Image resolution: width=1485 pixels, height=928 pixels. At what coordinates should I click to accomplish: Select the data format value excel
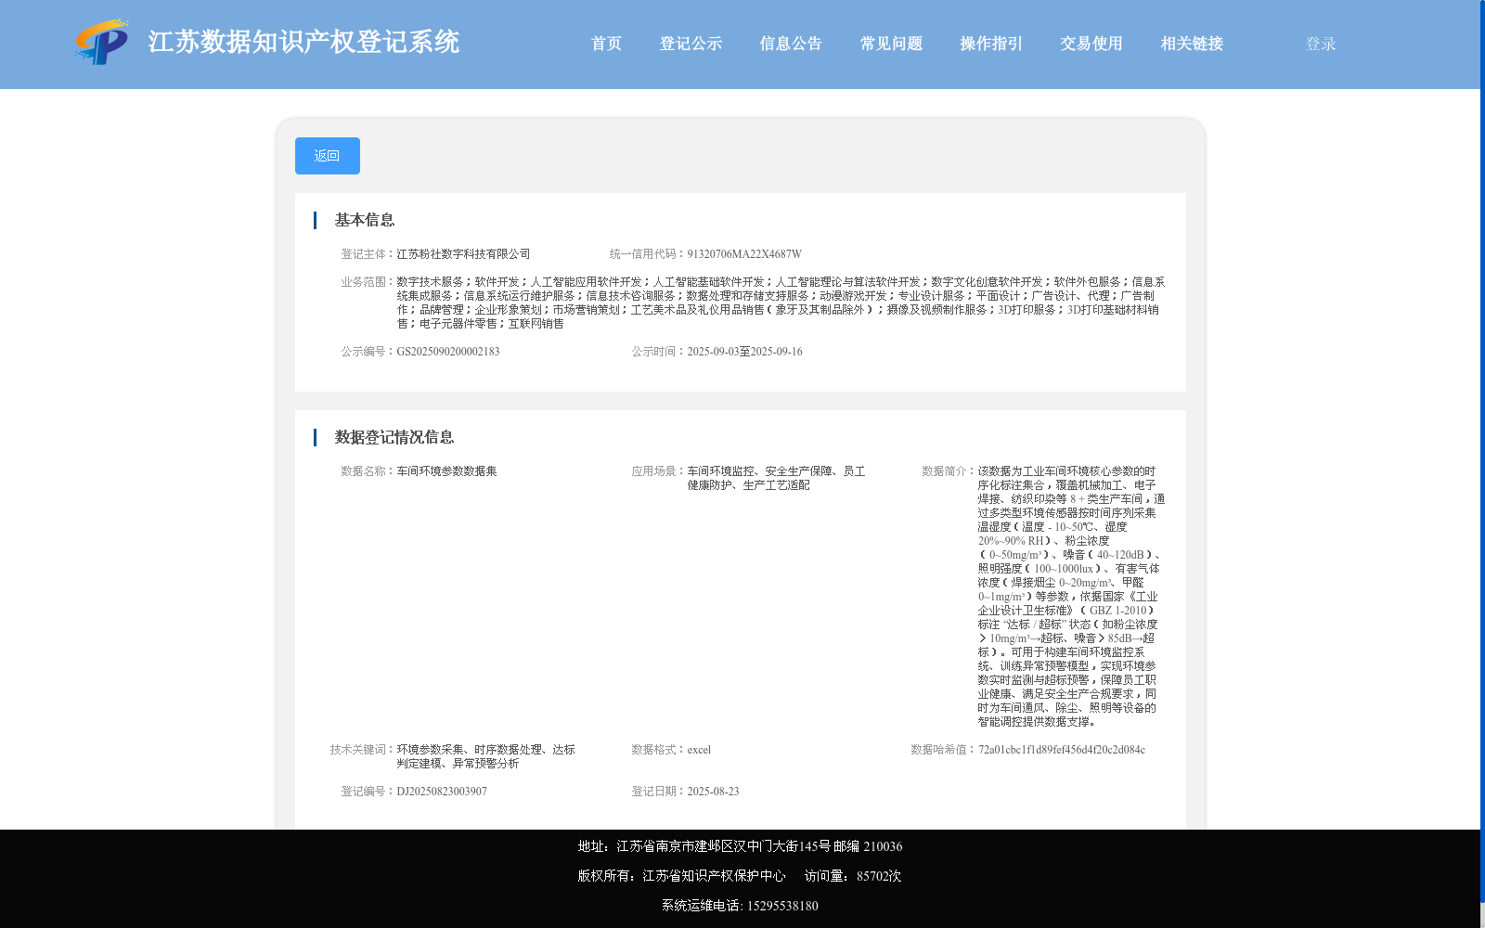[x=699, y=750]
